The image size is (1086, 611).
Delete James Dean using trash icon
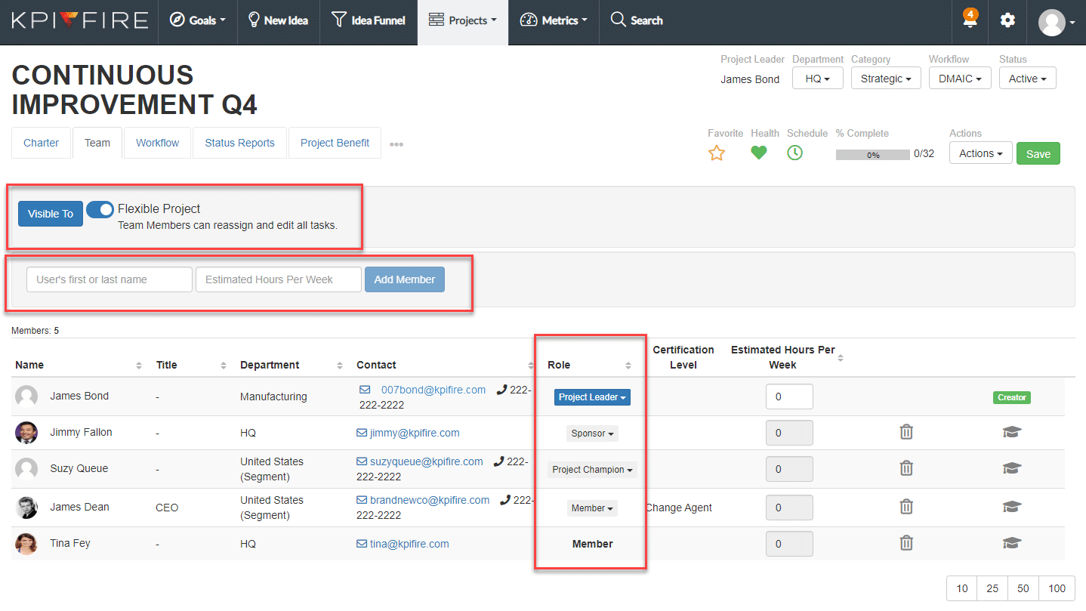tap(906, 507)
